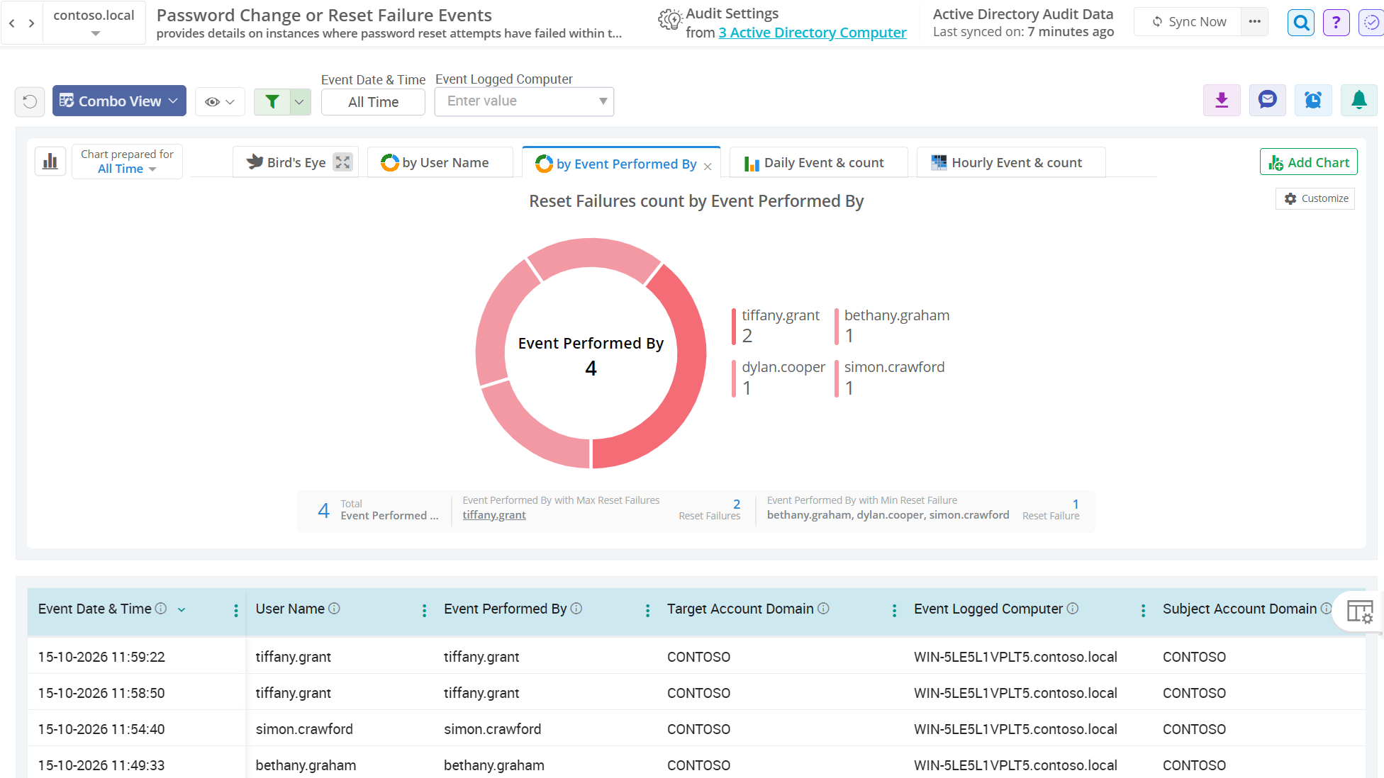This screenshot has width=1384, height=778.
Task: Open Event Logged Computer column options menu
Action: tap(1143, 610)
